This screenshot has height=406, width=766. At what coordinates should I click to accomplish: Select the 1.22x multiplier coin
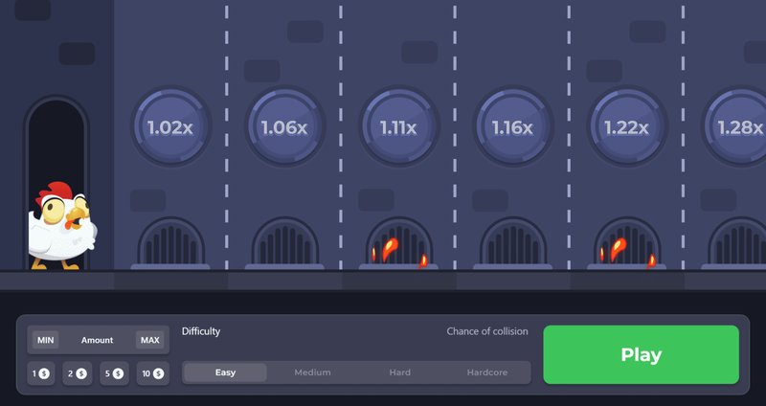click(627, 126)
